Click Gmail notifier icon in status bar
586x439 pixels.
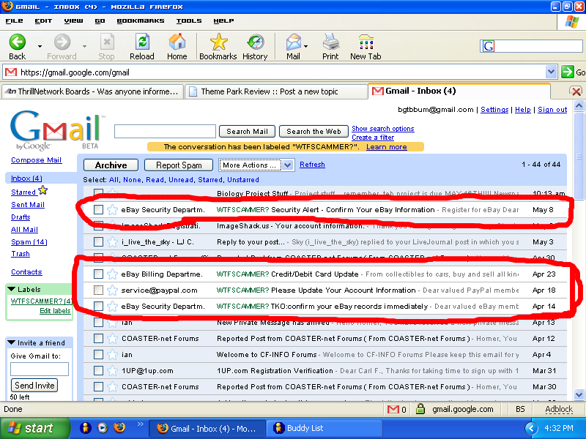393,410
